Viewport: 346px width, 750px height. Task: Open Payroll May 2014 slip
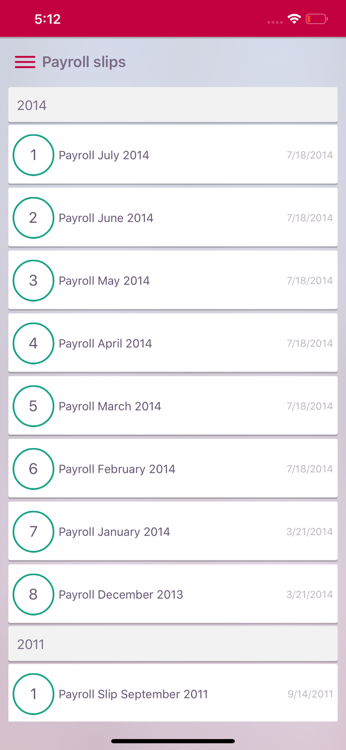click(173, 280)
